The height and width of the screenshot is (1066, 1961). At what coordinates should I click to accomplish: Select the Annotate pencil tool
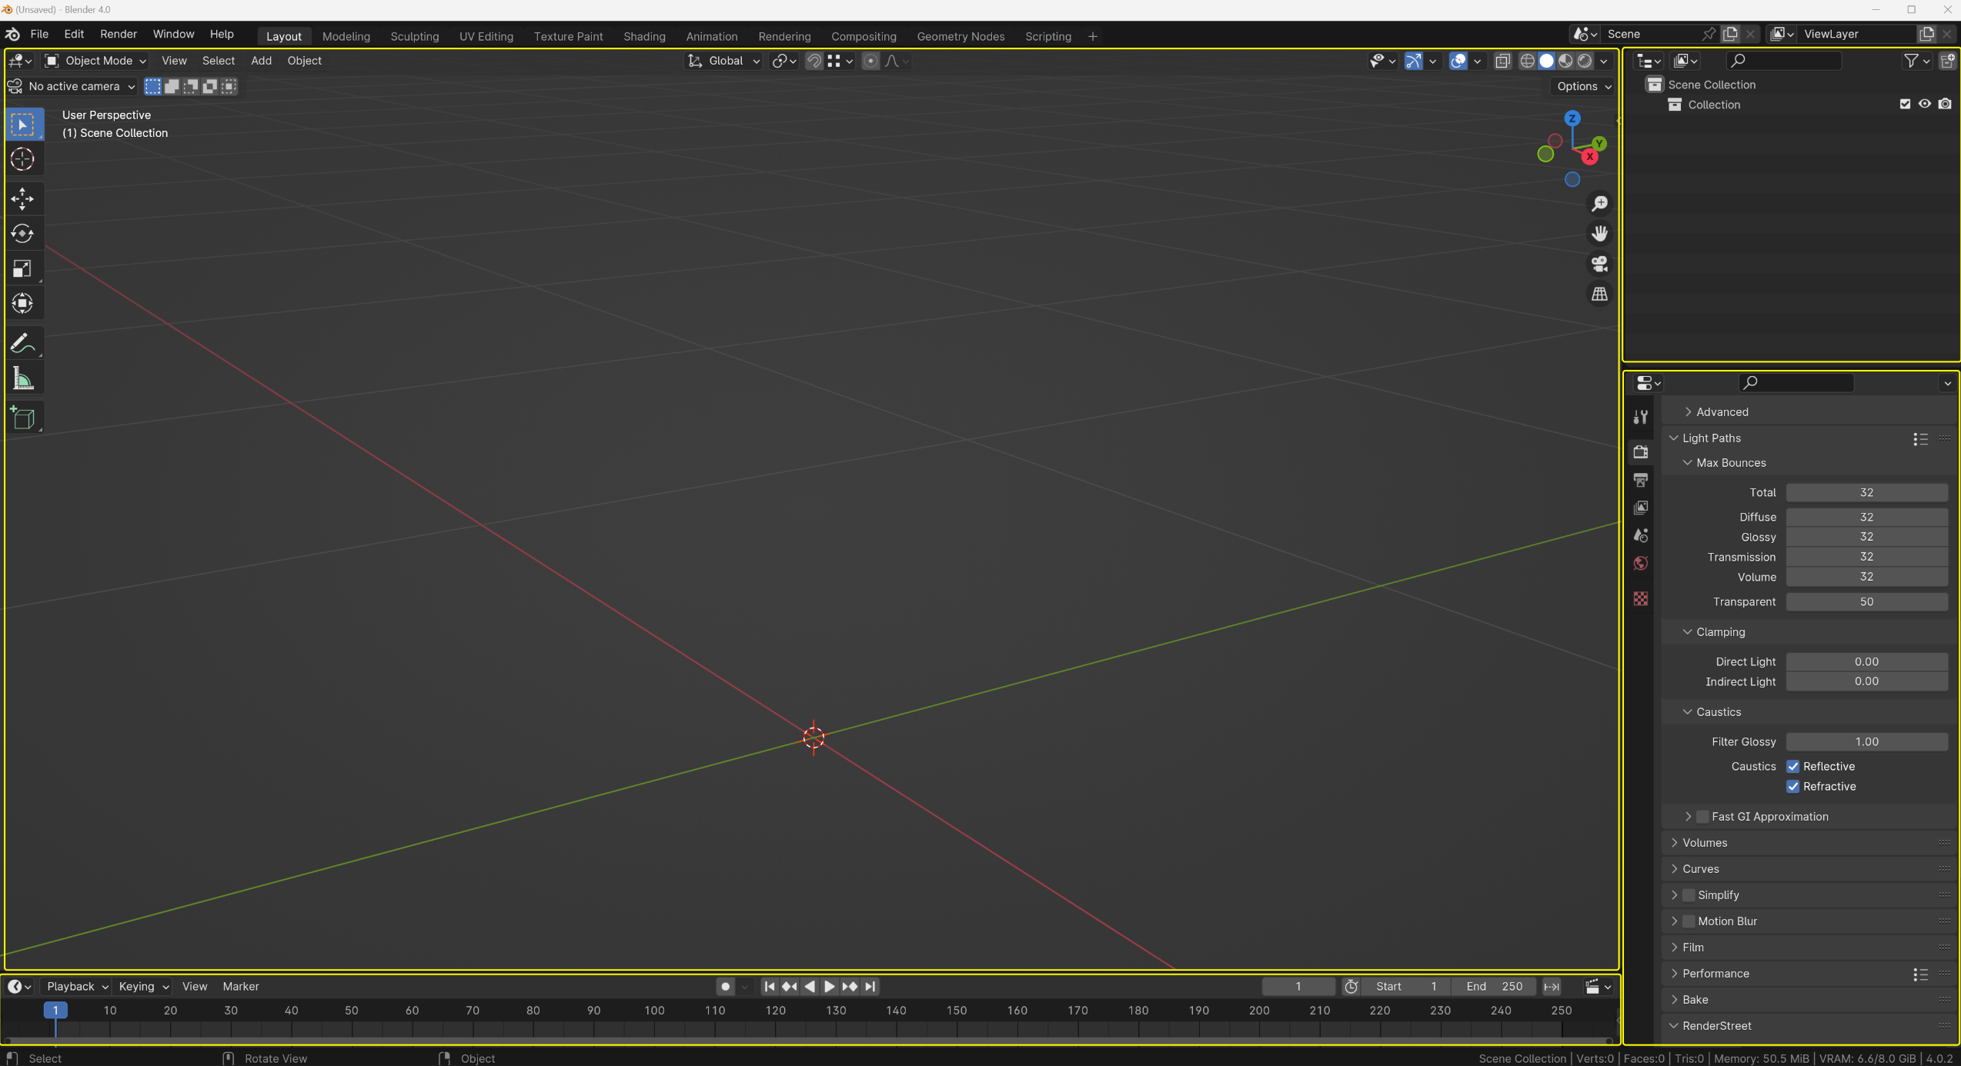coord(23,343)
